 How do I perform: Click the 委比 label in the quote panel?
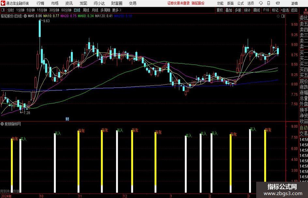[304, 18]
